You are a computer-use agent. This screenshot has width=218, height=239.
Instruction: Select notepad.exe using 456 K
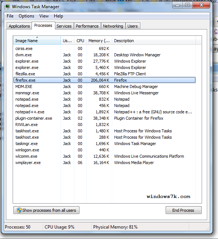coord(104,106)
